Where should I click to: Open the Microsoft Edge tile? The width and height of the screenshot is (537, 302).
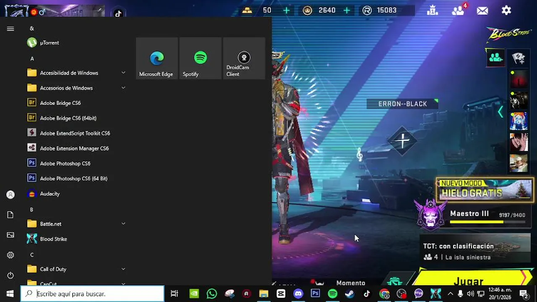click(x=157, y=58)
